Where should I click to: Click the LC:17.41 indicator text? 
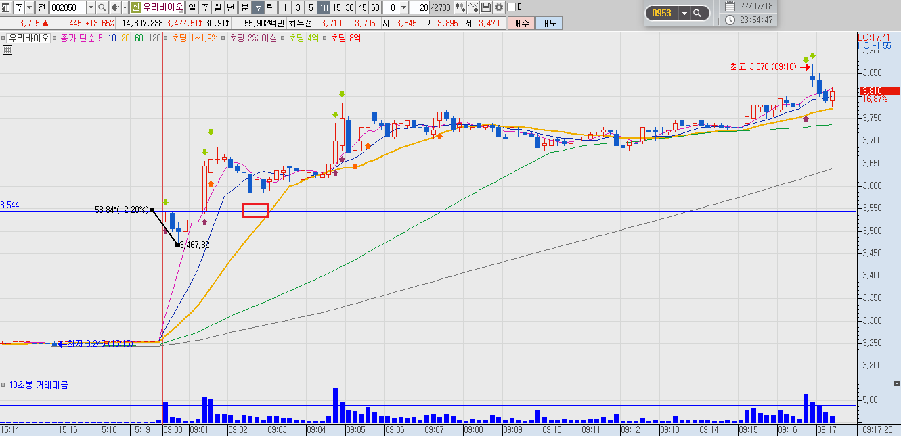873,37
